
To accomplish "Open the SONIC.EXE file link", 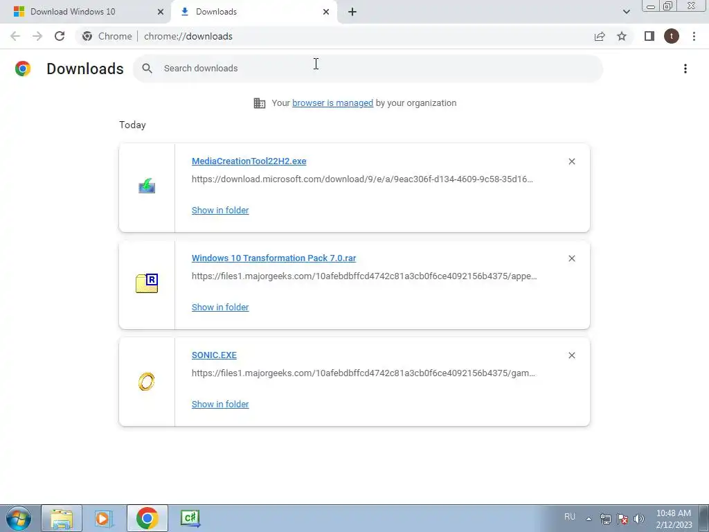I will (x=214, y=355).
